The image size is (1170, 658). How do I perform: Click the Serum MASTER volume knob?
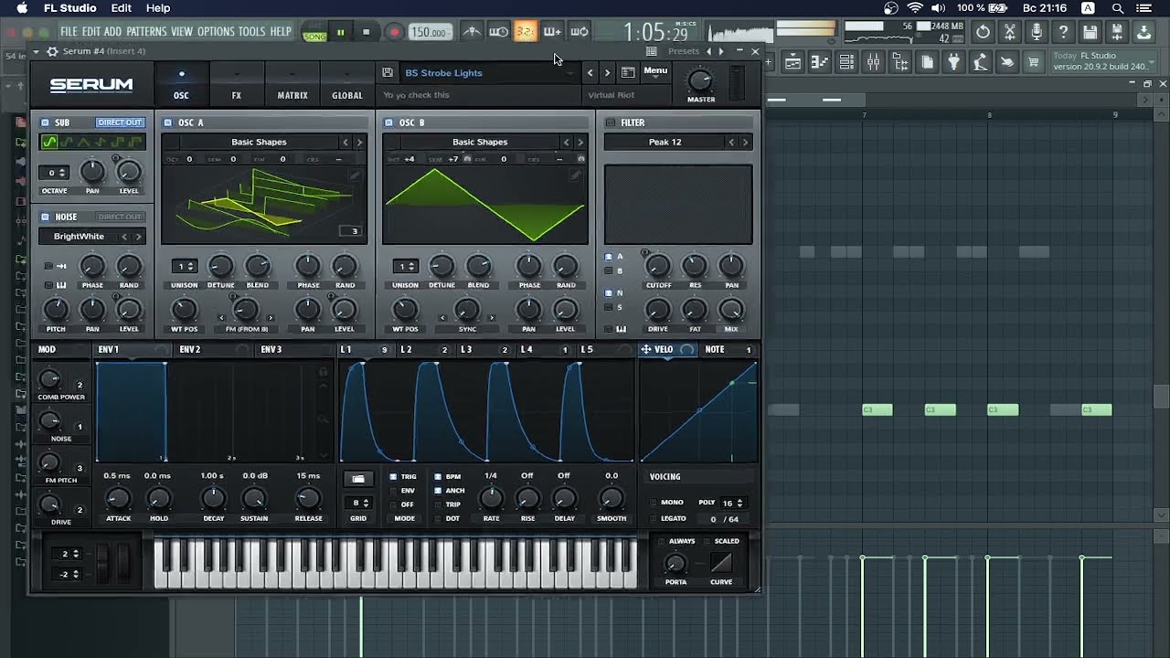tap(701, 81)
